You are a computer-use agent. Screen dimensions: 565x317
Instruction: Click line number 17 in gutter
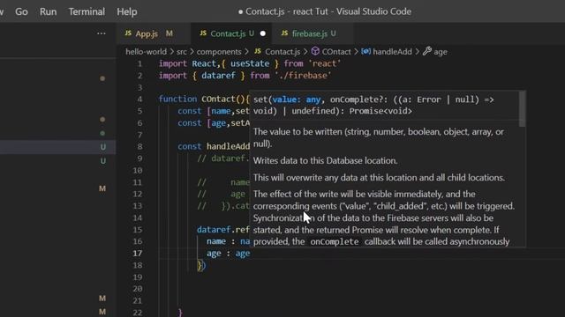[138, 253]
